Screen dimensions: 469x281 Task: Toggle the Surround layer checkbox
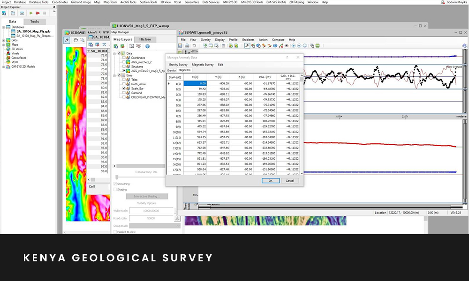click(x=124, y=93)
